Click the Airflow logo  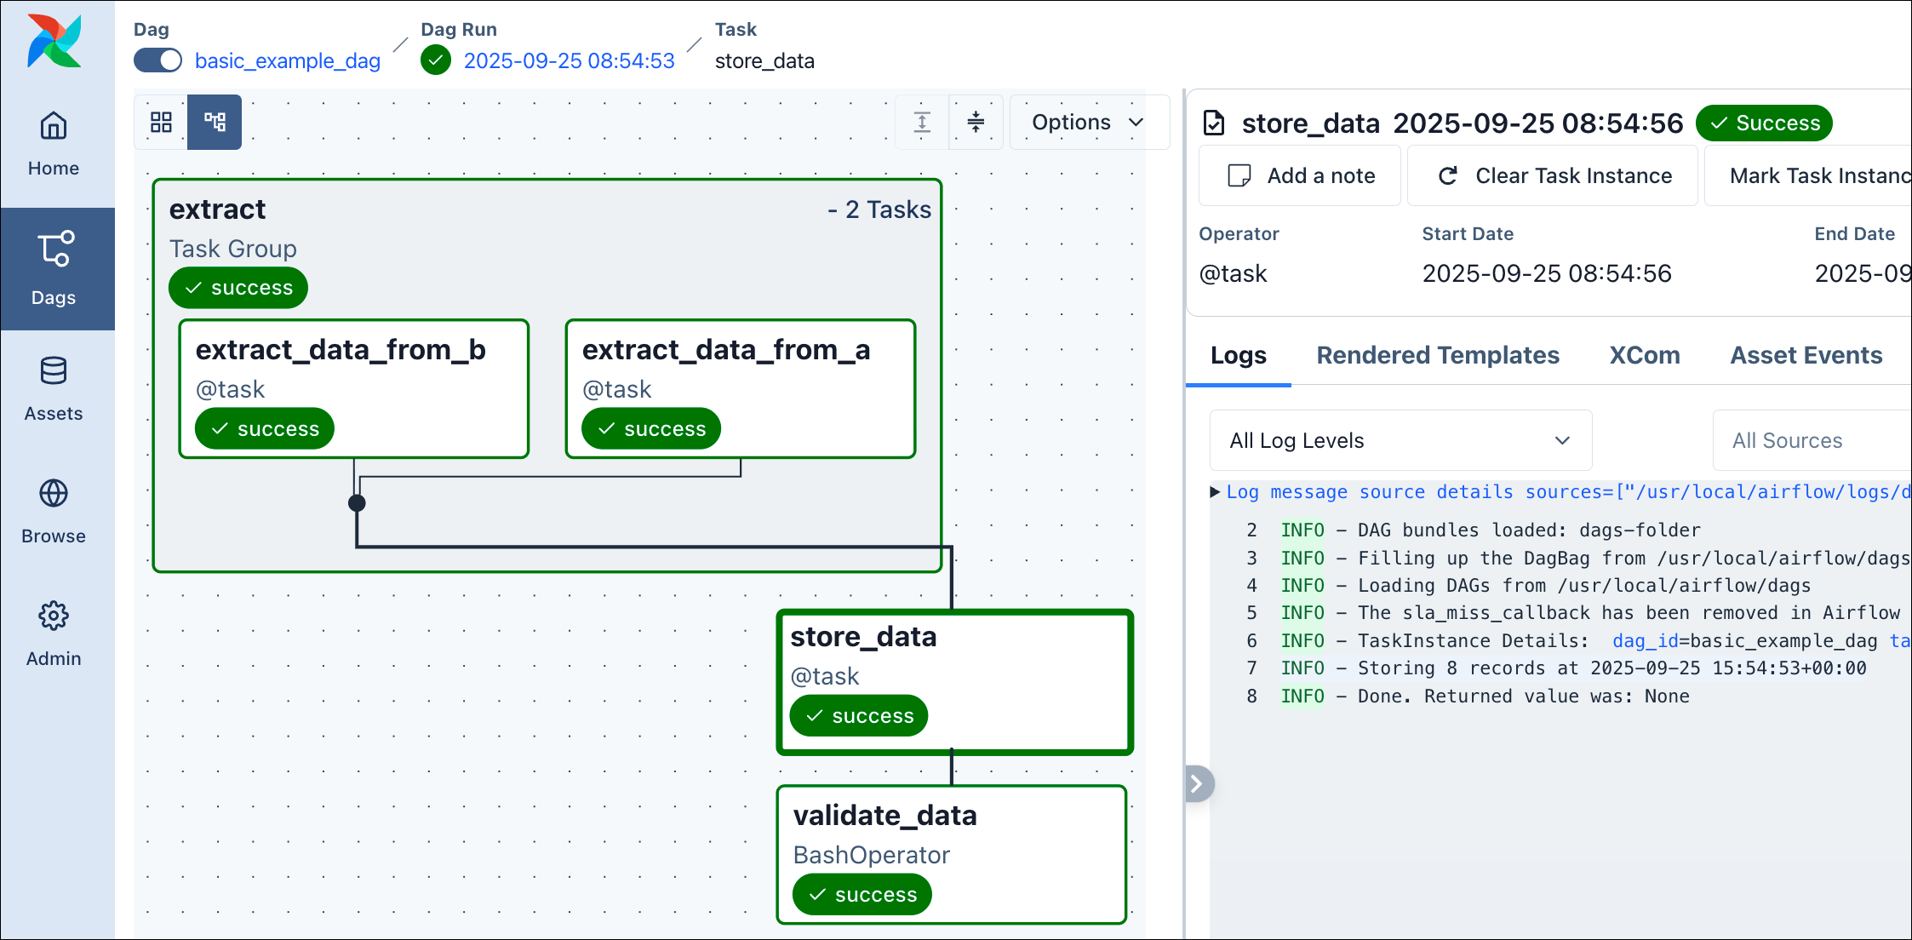pos(54,40)
